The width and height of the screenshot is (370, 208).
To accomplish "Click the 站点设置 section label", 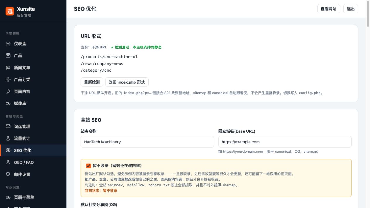I will point(13,187).
